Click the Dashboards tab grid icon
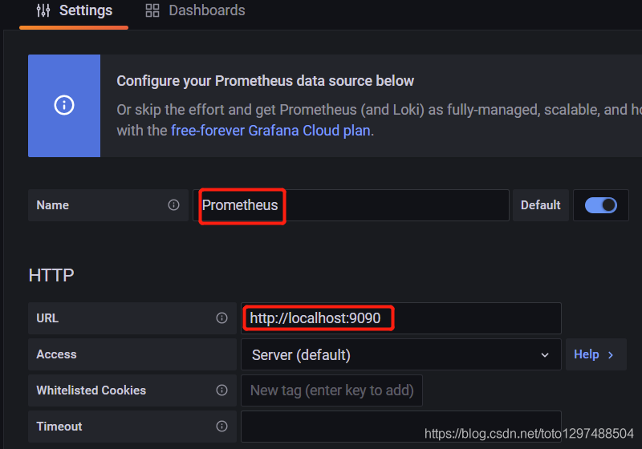The width and height of the screenshot is (642, 449). pos(152,11)
